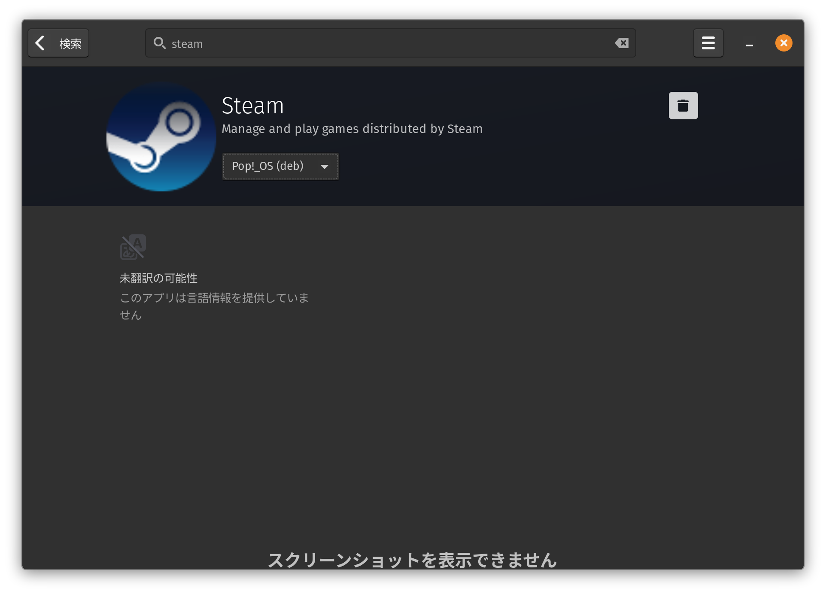Clear the search text with the backspace icon
The image size is (826, 594).
621,43
